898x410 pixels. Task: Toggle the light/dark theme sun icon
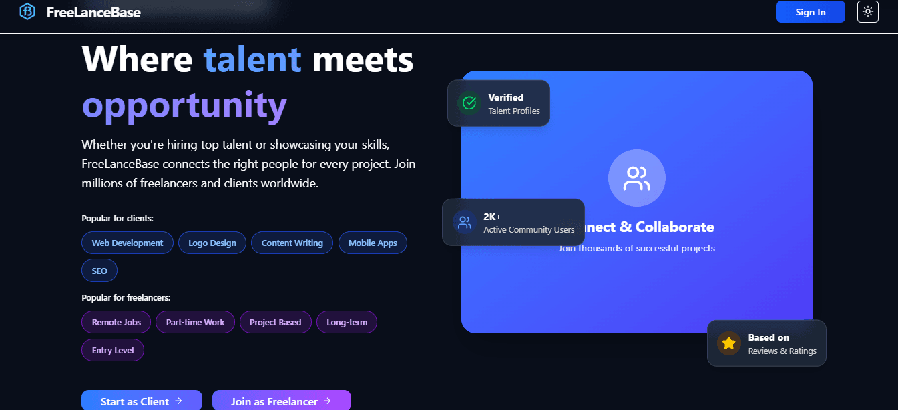coord(867,11)
